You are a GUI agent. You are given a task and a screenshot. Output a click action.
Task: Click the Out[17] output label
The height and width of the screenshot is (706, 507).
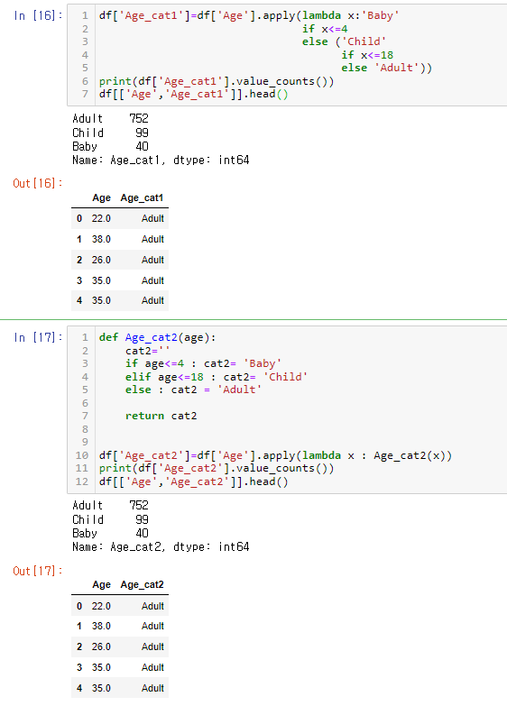(37, 571)
